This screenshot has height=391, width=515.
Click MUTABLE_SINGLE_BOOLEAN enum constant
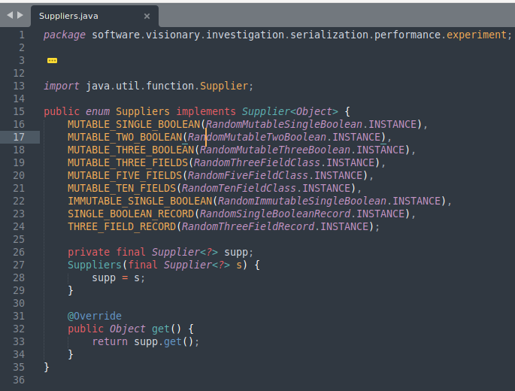(134, 124)
